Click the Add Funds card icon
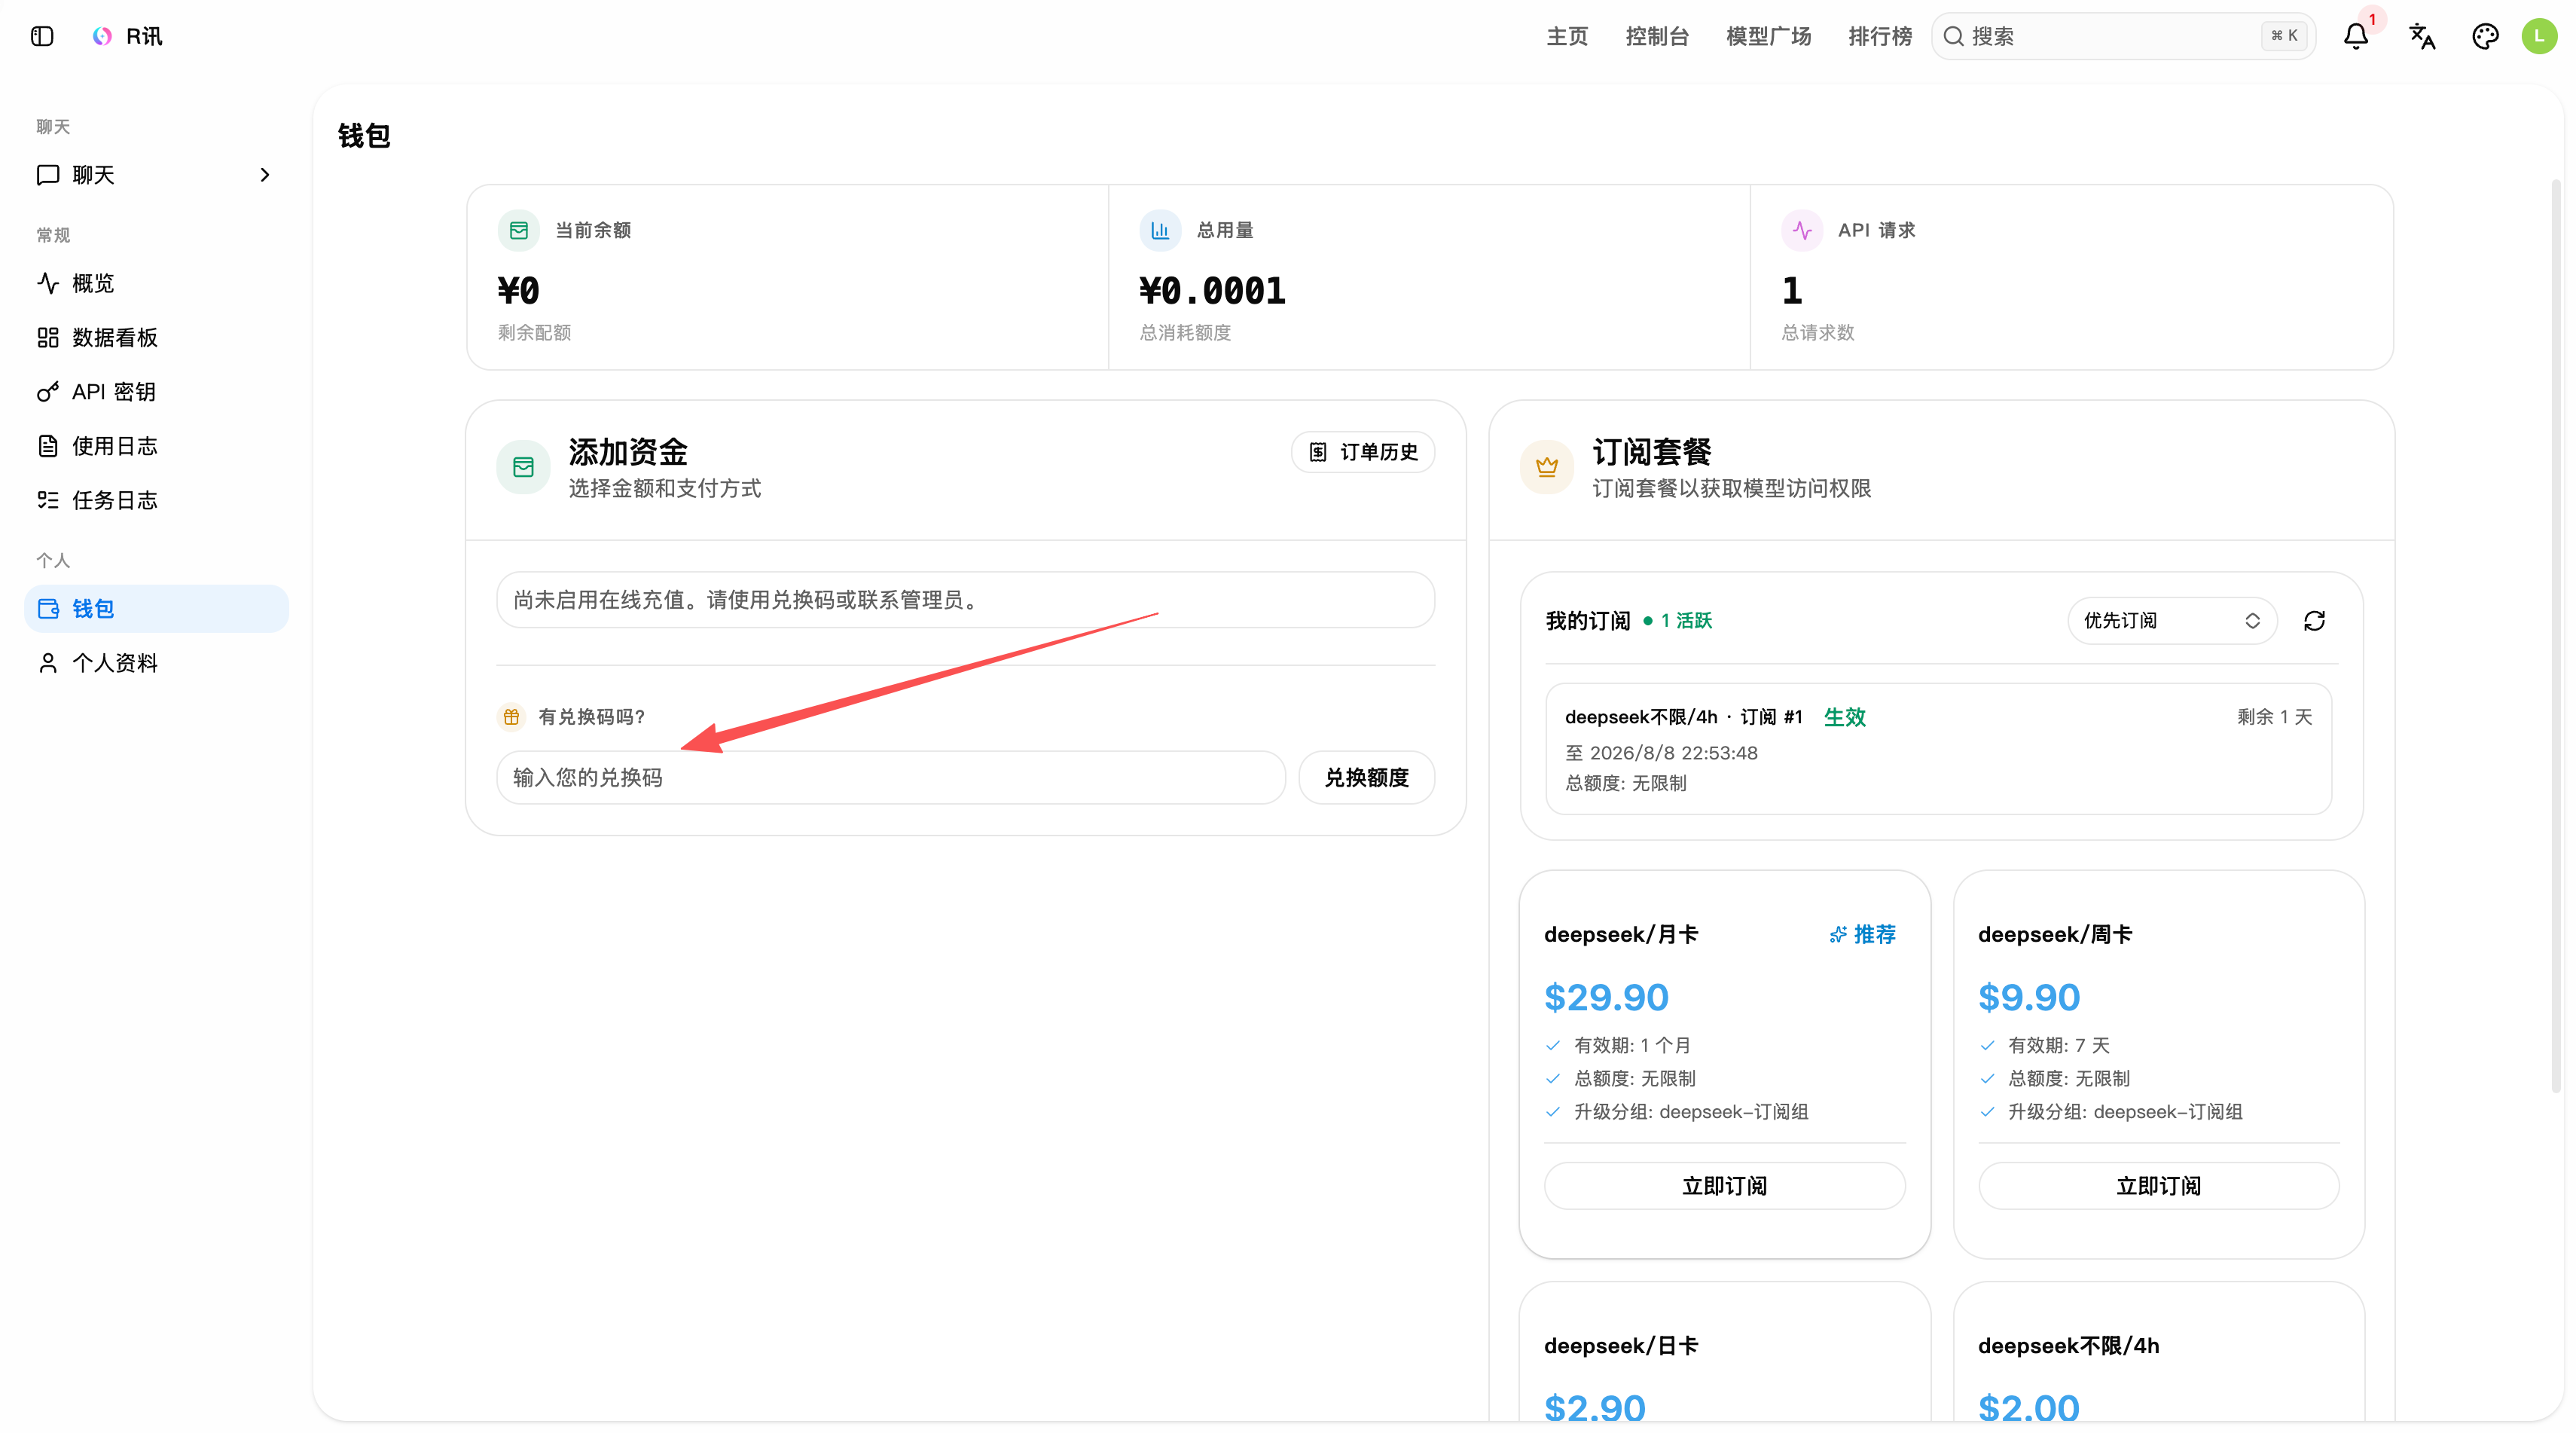 pos(523,467)
